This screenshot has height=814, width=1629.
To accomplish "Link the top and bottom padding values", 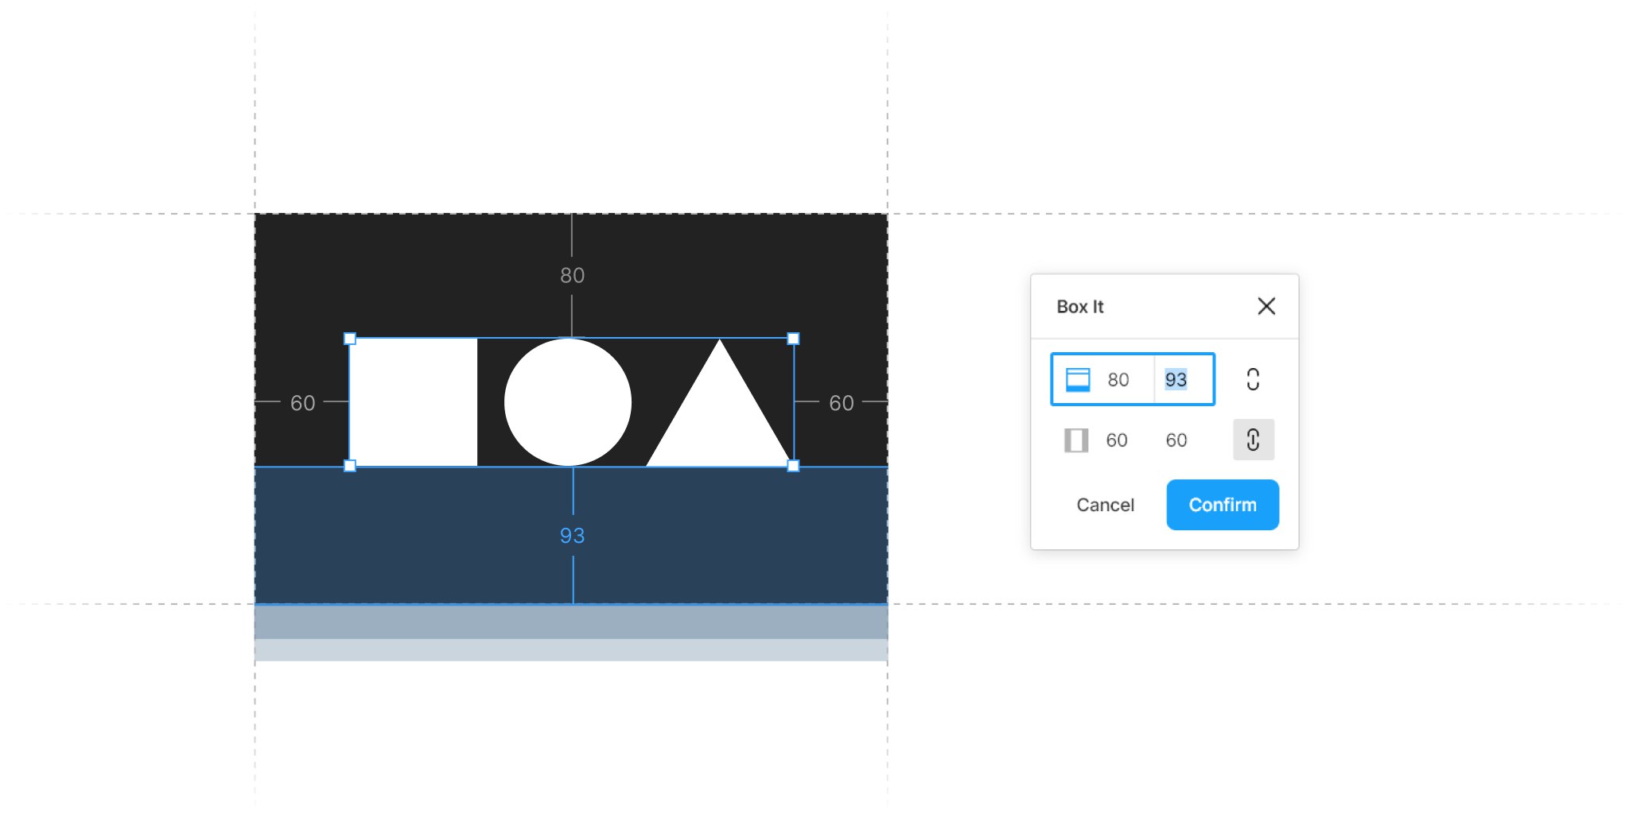I will coord(1253,379).
